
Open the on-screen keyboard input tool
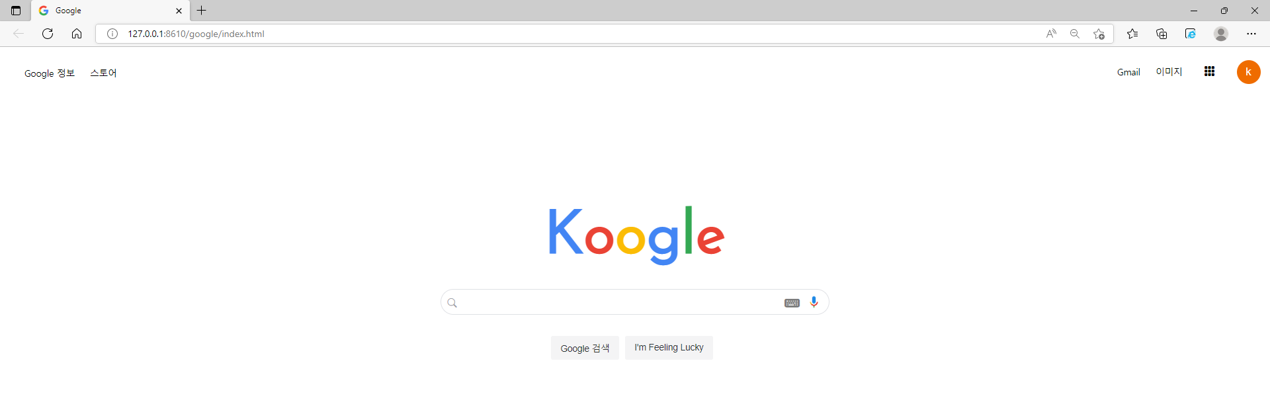792,303
